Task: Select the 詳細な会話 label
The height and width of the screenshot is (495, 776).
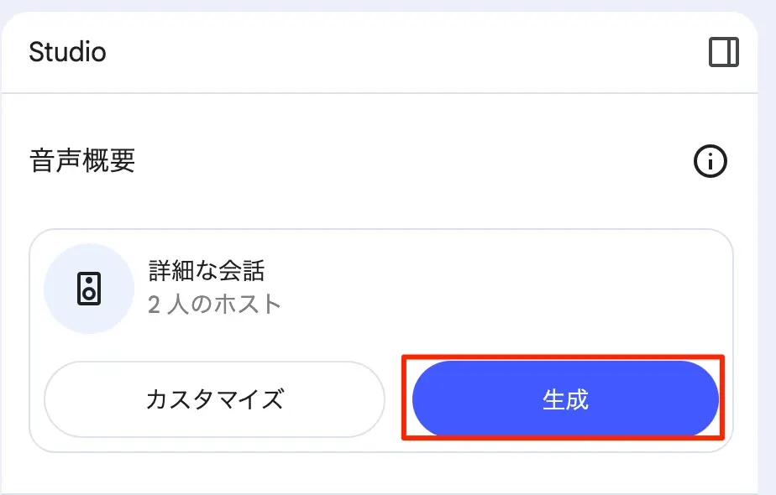Action: (x=207, y=270)
